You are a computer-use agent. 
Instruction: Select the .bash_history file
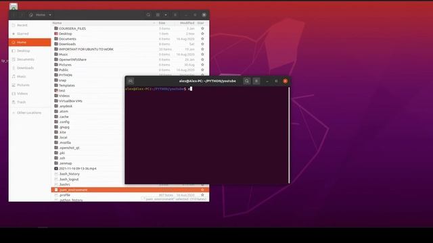pos(69,174)
